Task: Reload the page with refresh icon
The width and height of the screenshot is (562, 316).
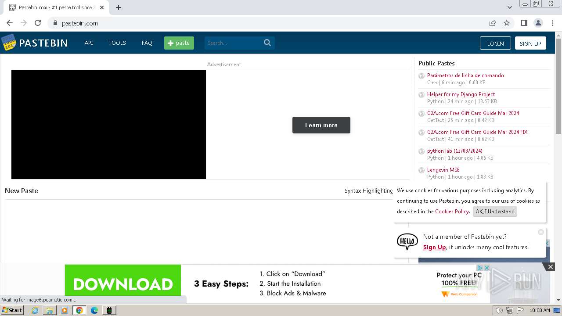Action: click(x=38, y=23)
